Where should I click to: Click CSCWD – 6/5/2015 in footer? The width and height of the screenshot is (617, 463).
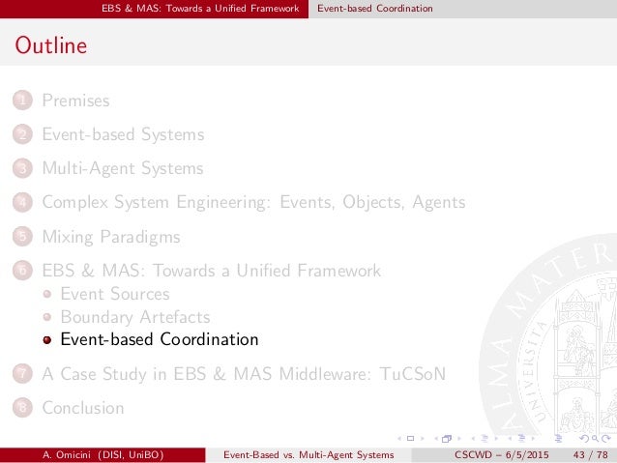501,455
